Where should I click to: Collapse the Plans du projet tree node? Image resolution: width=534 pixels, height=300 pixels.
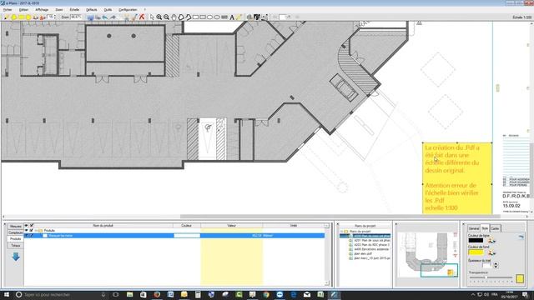coord(341,232)
